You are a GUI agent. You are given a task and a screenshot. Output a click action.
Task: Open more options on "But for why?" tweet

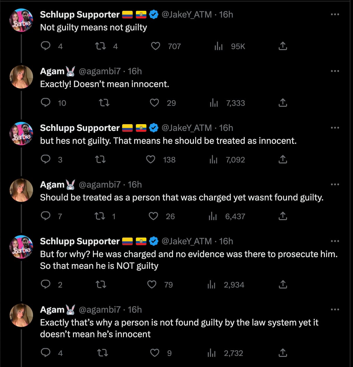point(335,241)
